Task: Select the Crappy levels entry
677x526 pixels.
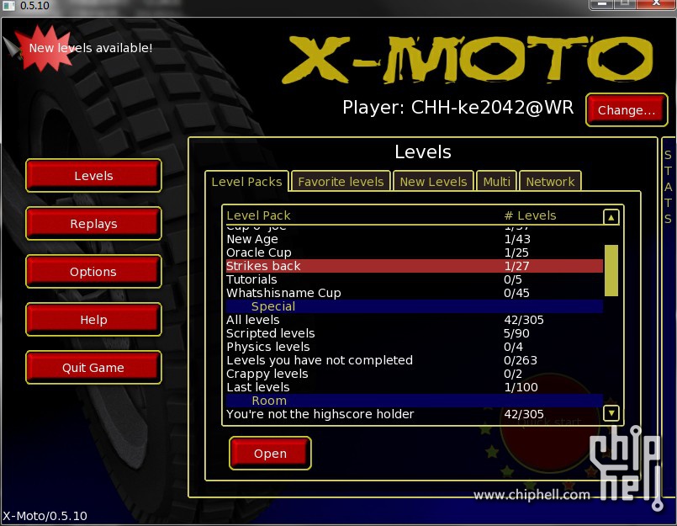Action: coord(415,374)
